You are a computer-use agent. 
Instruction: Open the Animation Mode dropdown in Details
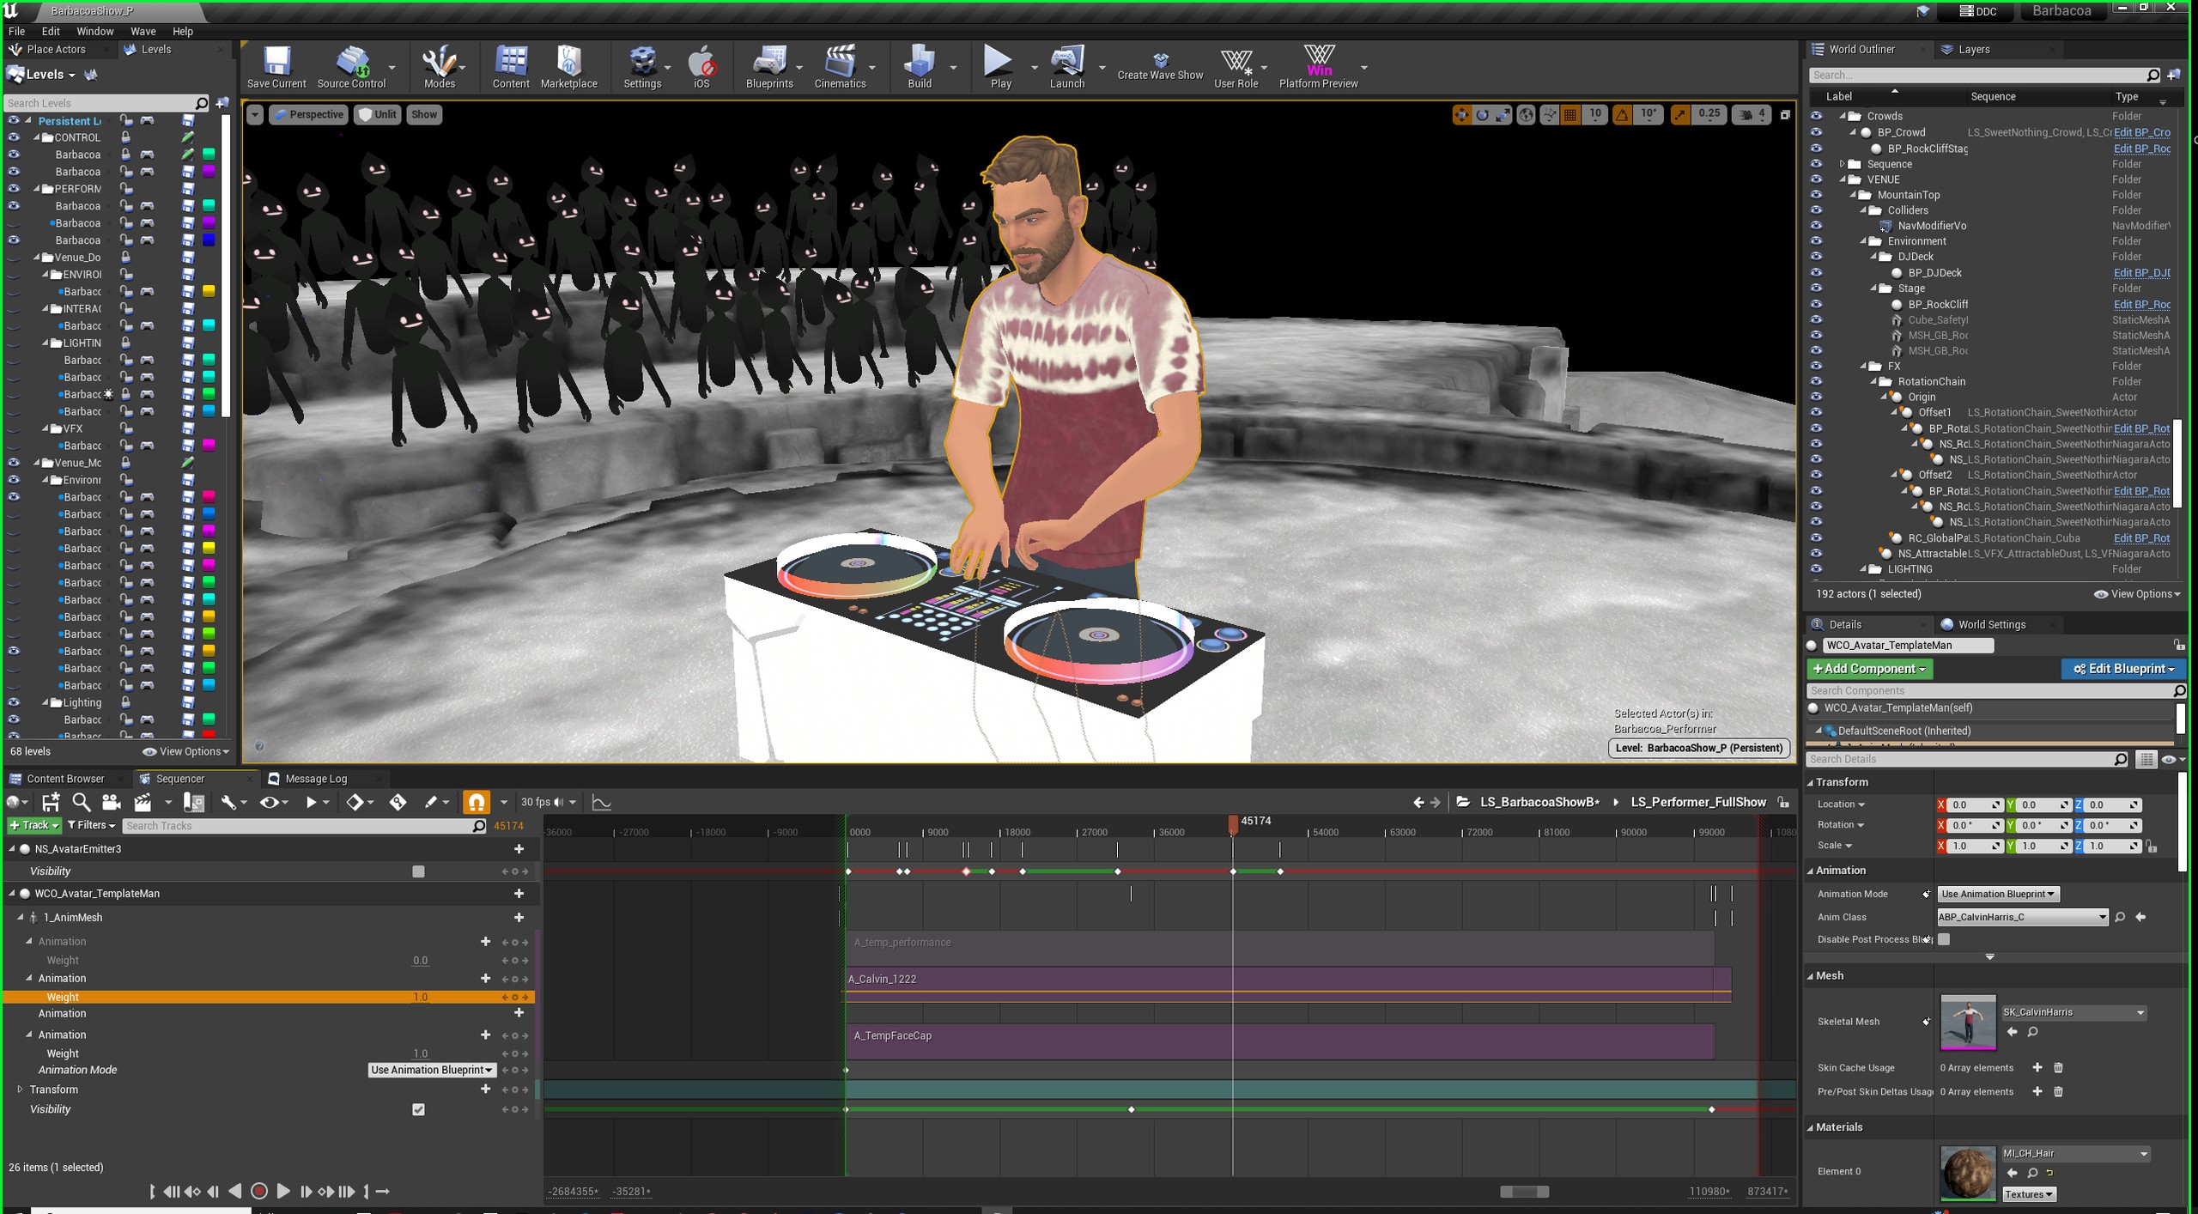tap(1998, 894)
